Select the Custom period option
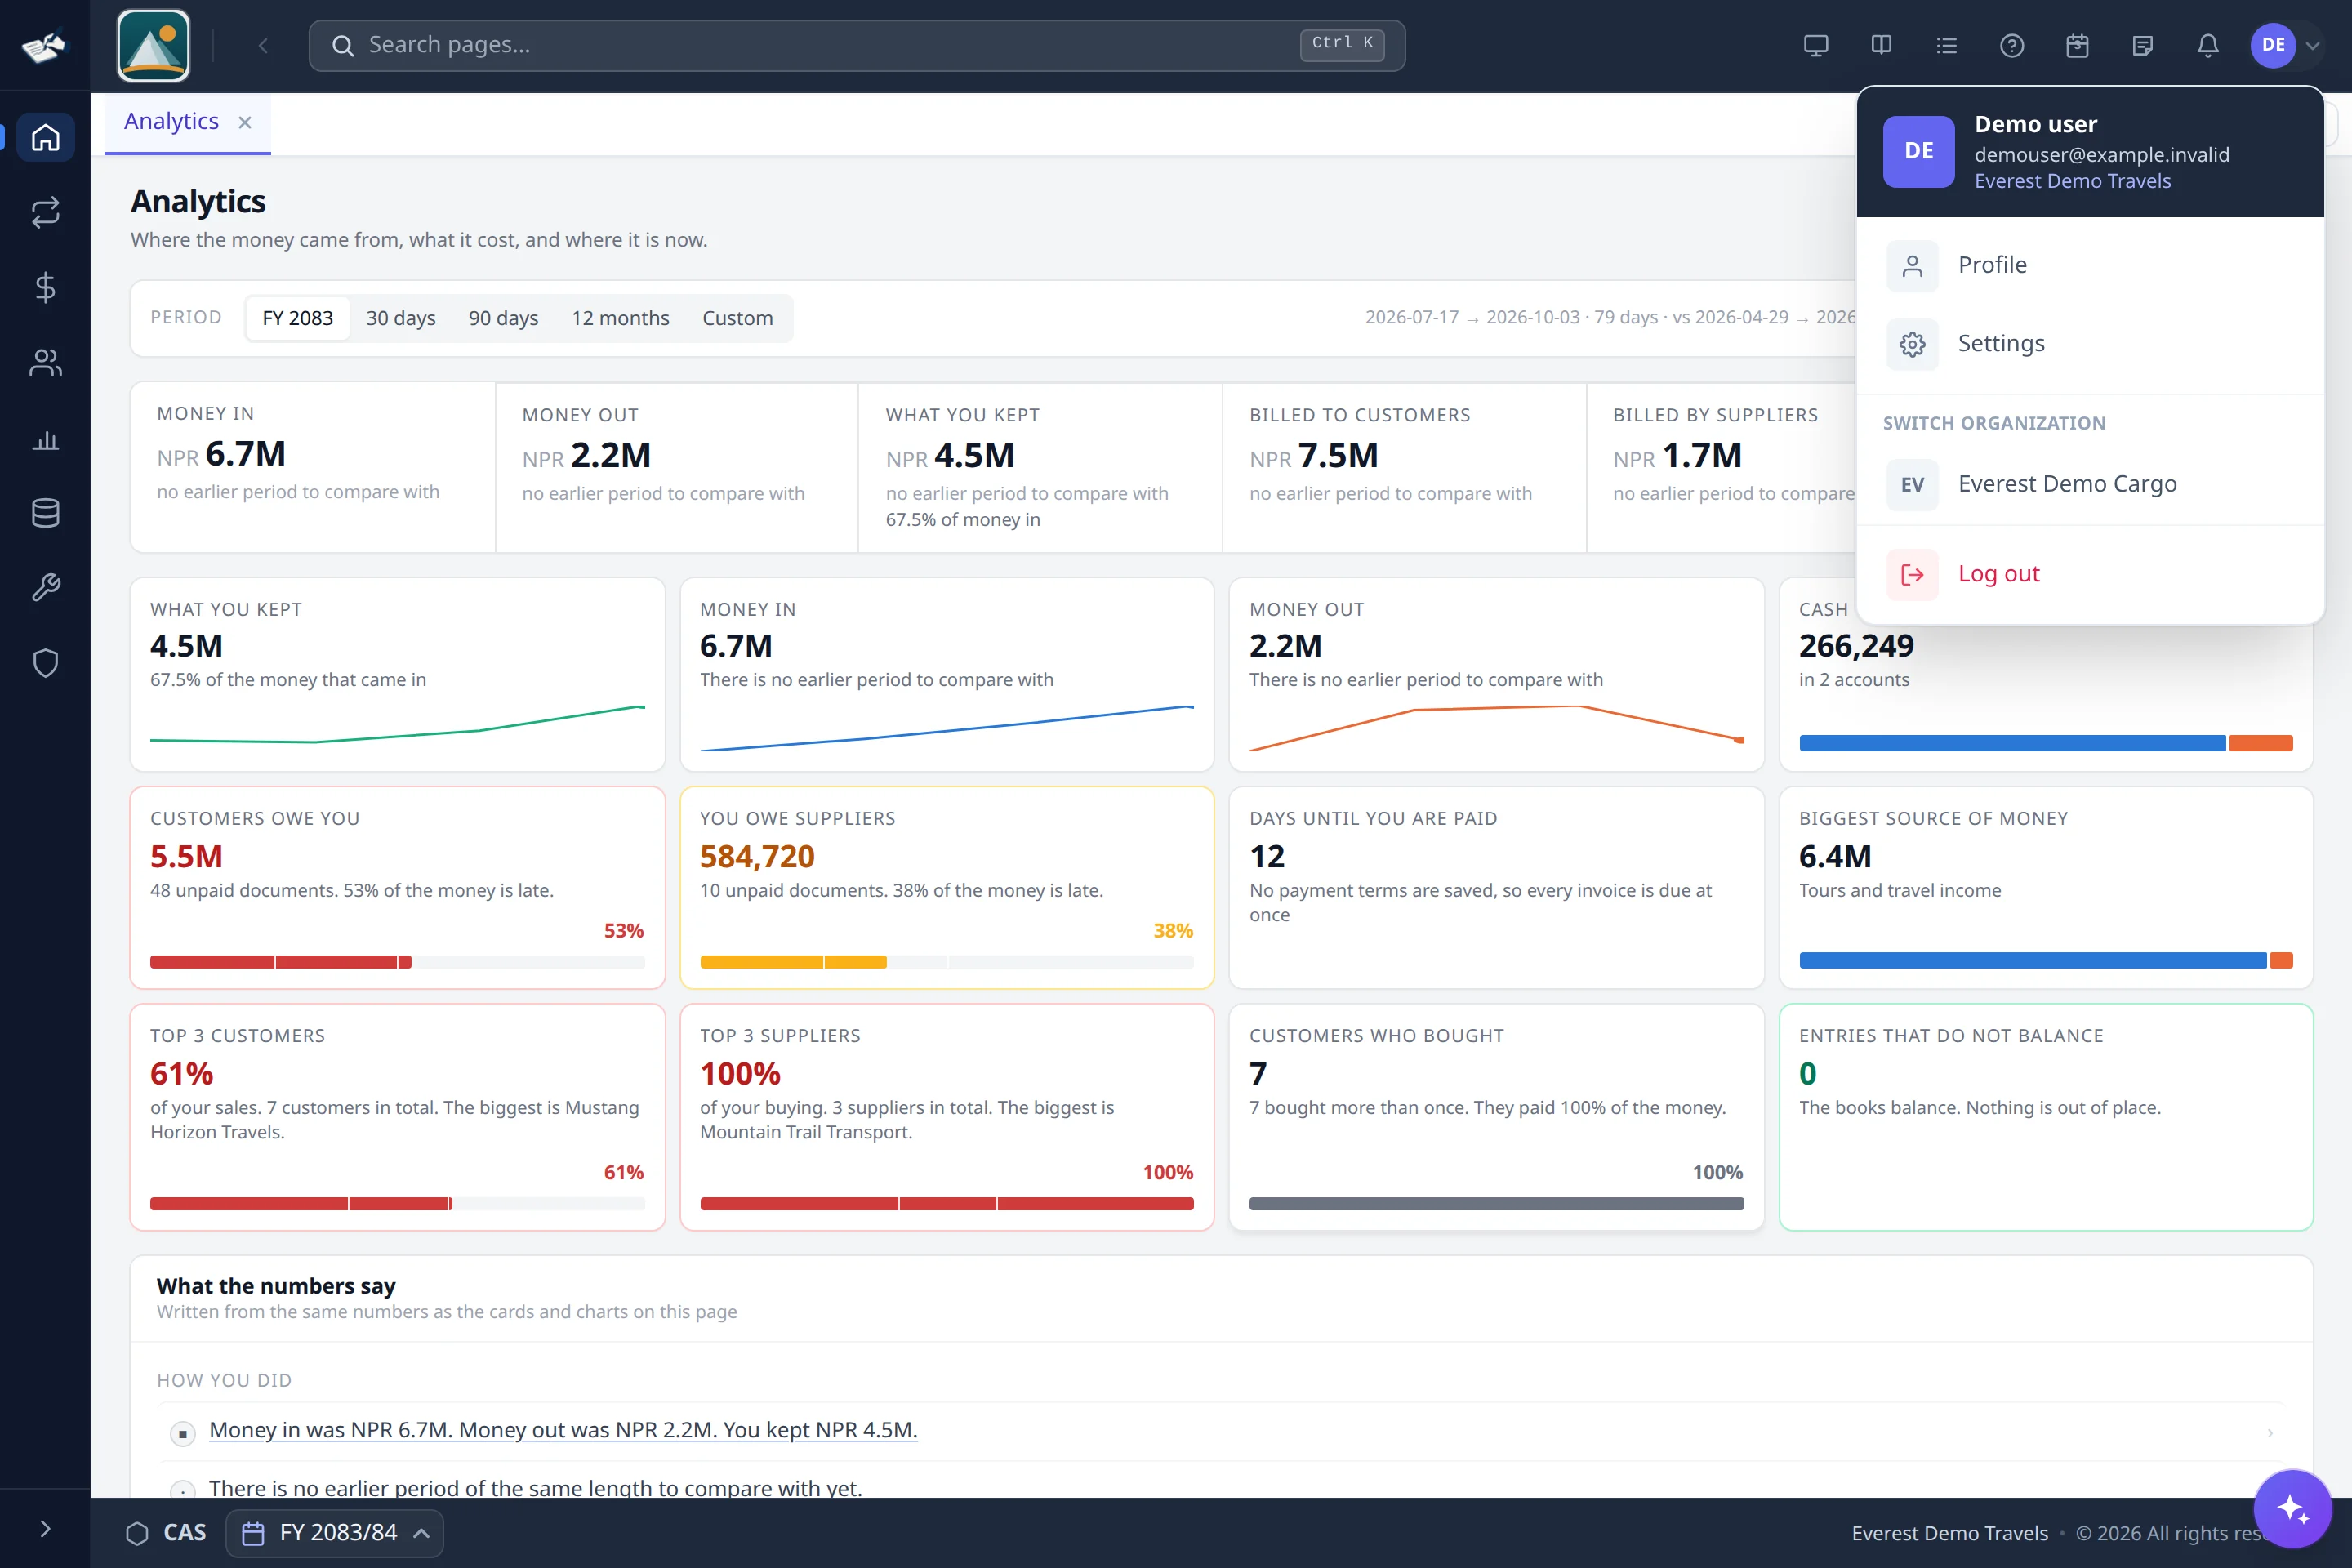2352x1568 pixels. coord(737,318)
